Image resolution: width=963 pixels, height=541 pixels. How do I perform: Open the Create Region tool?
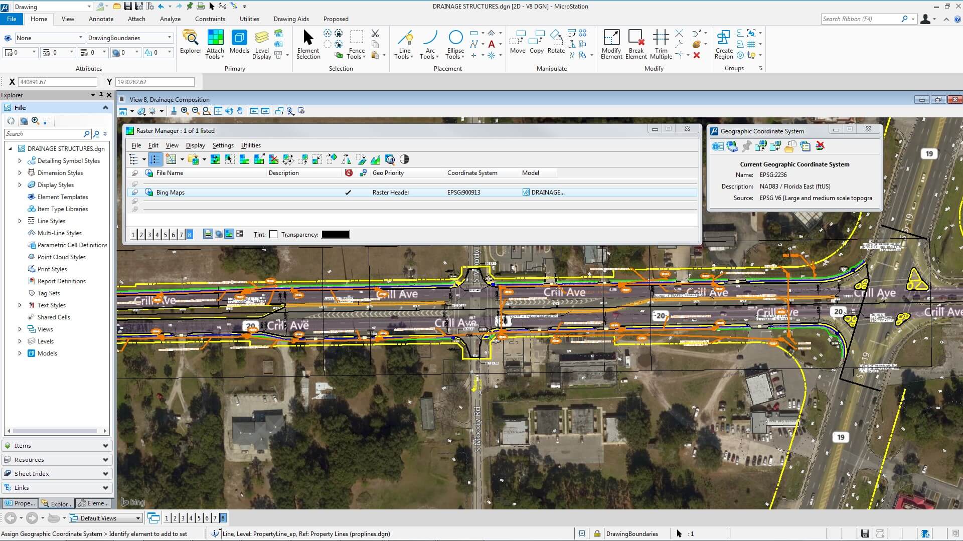(724, 45)
